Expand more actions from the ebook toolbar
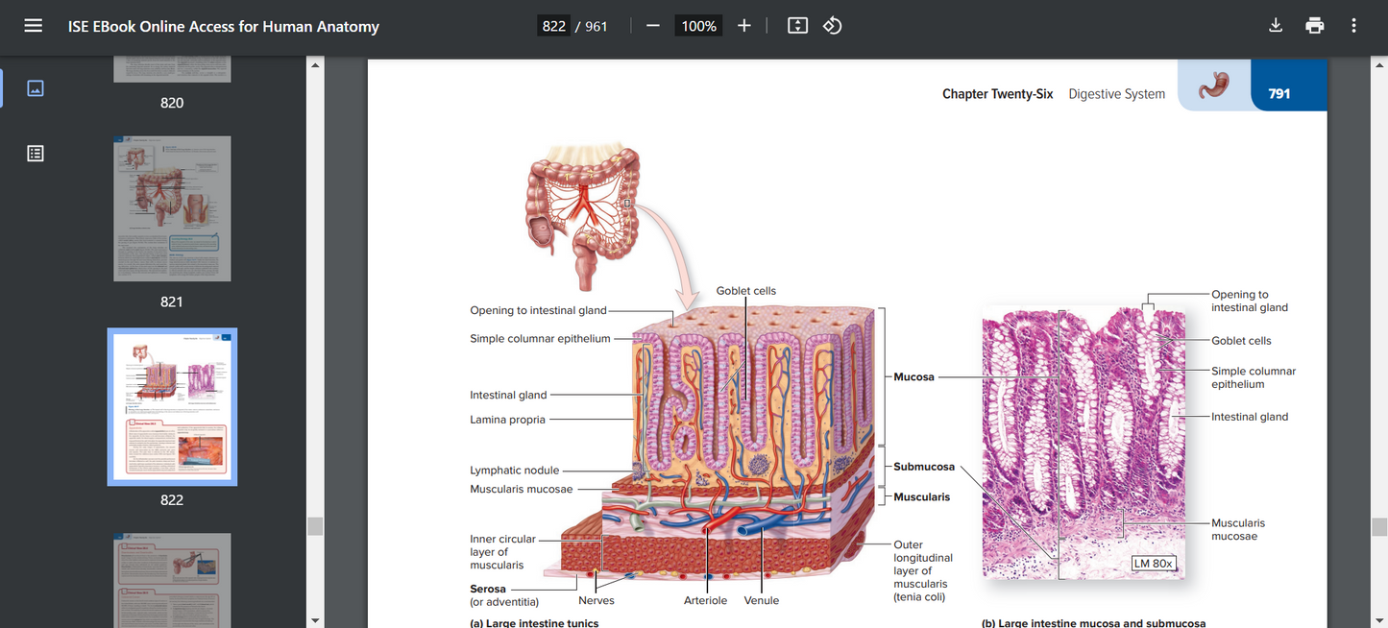This screenshot has width=1388, height=628. (x=1353, y=25)
